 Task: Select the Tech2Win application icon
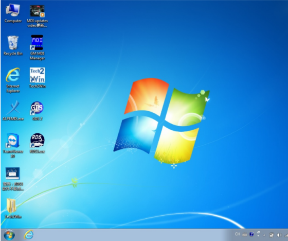pyautogui.click(x=37, y=78)
